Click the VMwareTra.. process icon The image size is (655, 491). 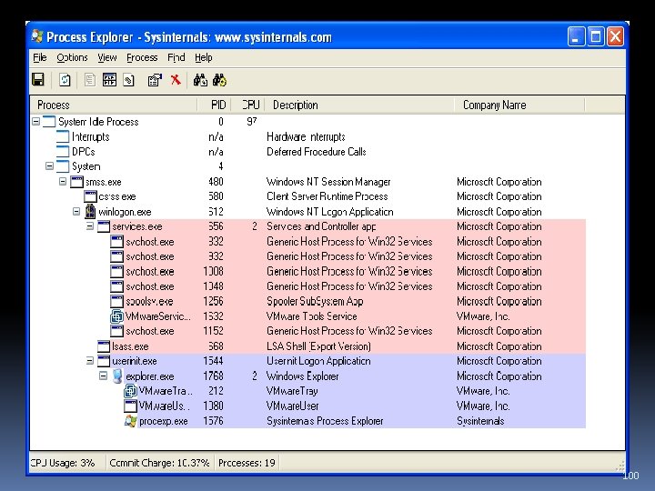[131, 391]
